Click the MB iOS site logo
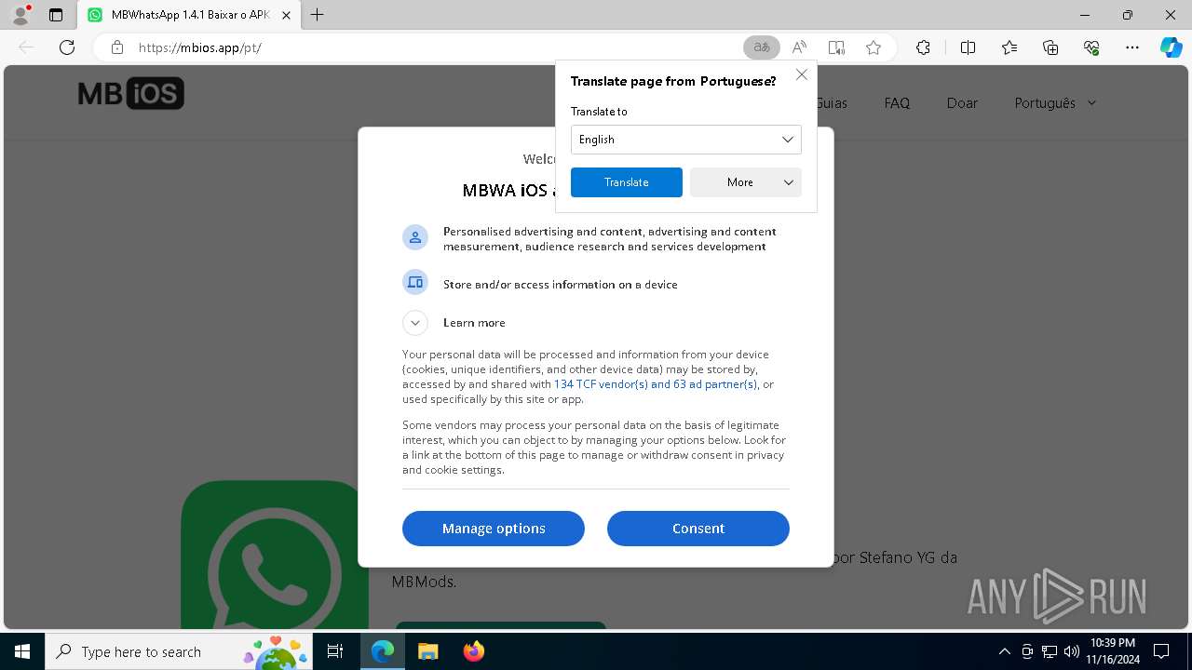 131,93
